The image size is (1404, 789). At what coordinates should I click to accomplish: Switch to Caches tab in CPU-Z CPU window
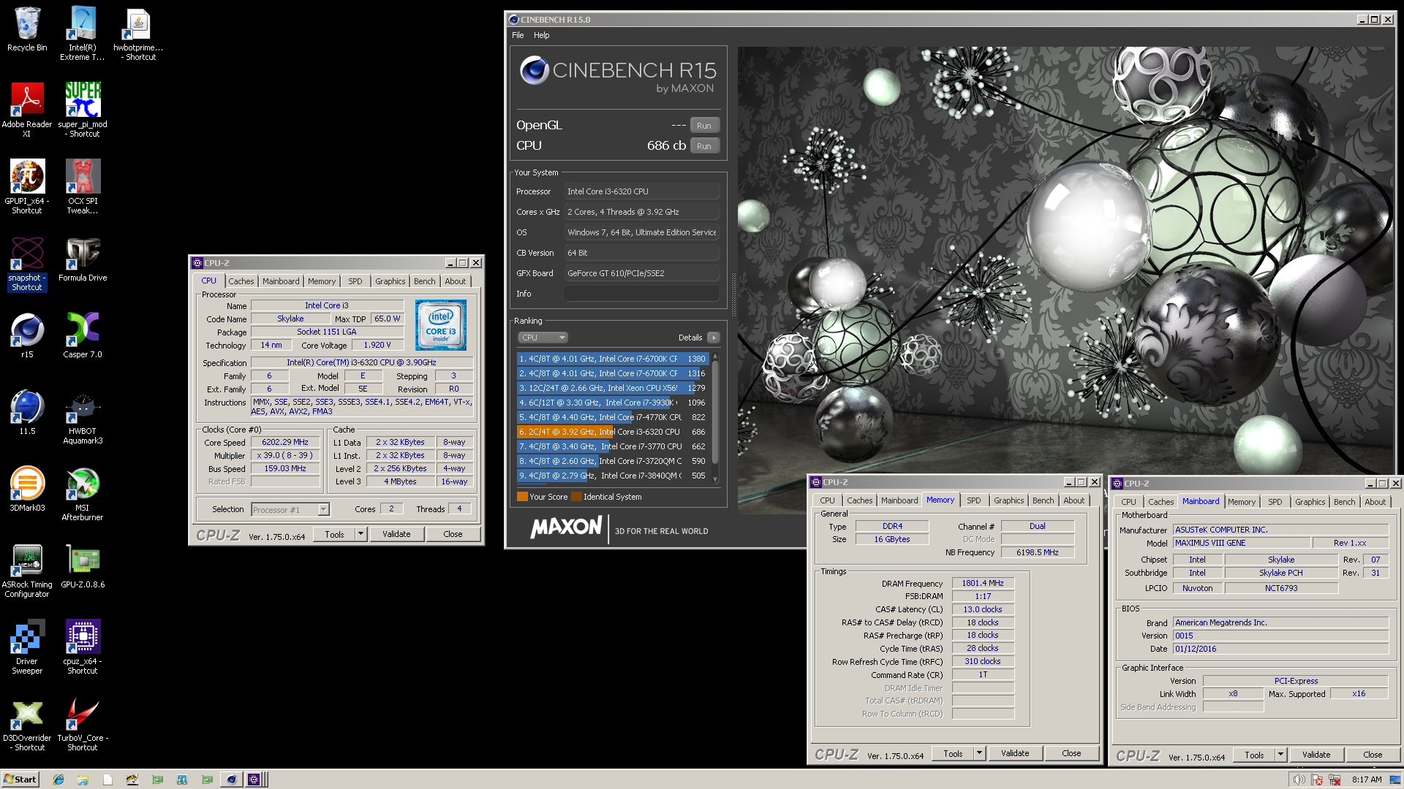[241, 281]
